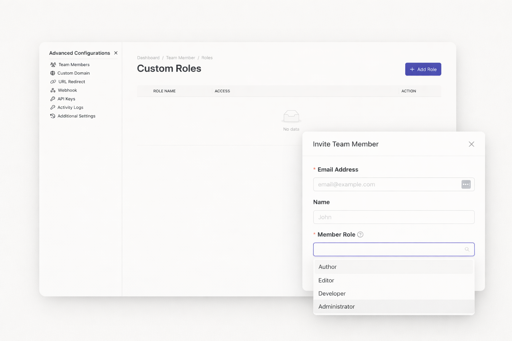Close the Invite Team Member dialog
The image size is (512, 341).
[x=471, y=144]
